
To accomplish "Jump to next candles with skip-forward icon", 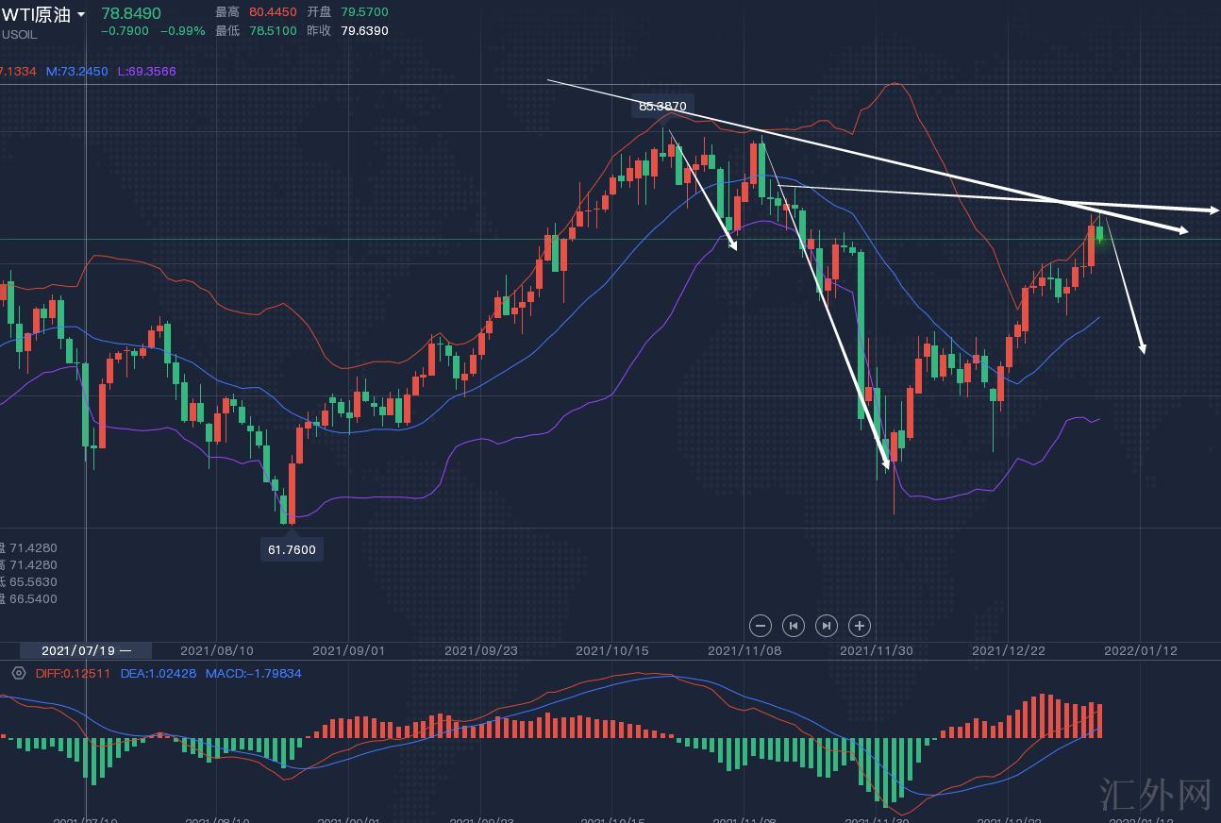I will tap(826, 626).
